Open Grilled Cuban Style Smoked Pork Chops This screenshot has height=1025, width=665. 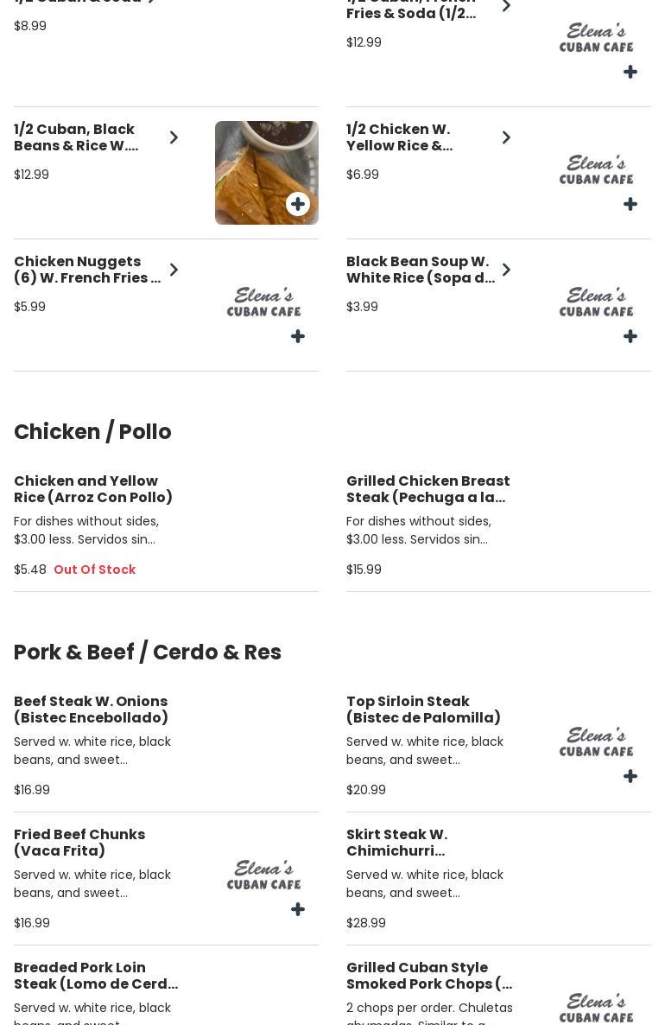[x=429, y=976]
